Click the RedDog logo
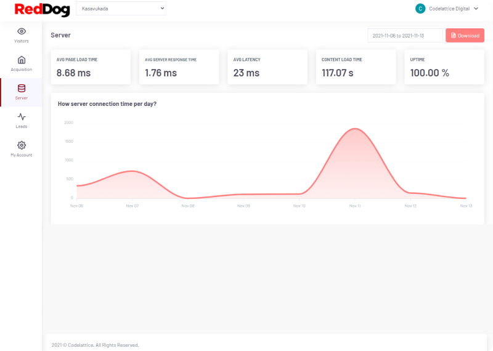The image size is (493, 351). click(x=42, y=9)
